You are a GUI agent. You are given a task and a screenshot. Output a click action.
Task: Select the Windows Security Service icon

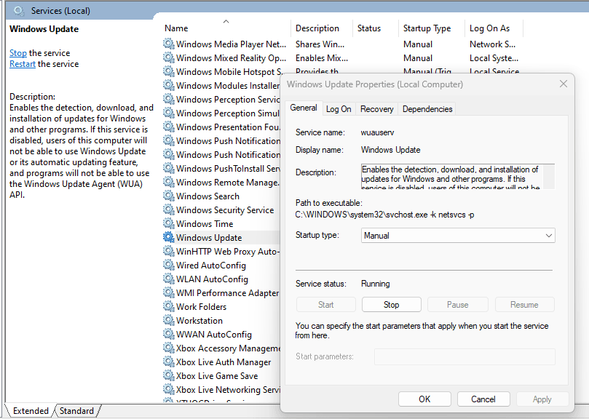pos(168,209)
